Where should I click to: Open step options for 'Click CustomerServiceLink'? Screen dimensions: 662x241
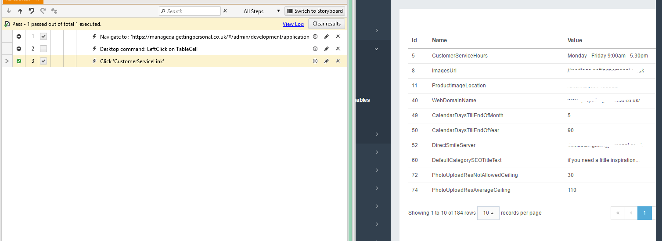click(x=315, y=61)
